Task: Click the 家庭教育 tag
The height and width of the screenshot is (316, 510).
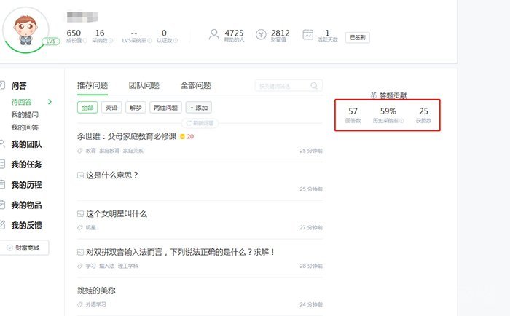Action: pyautogui.click(x=109, y=151)
